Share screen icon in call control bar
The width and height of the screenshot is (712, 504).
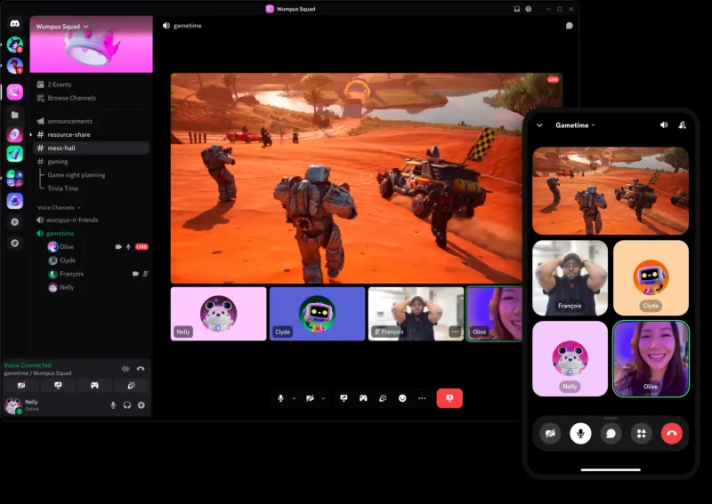[344, 398]
